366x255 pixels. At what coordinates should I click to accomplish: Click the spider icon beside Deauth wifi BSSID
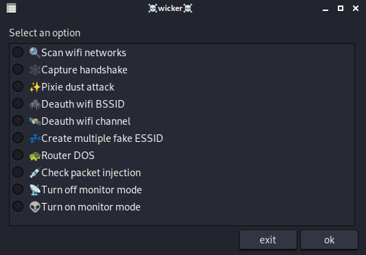35,104
